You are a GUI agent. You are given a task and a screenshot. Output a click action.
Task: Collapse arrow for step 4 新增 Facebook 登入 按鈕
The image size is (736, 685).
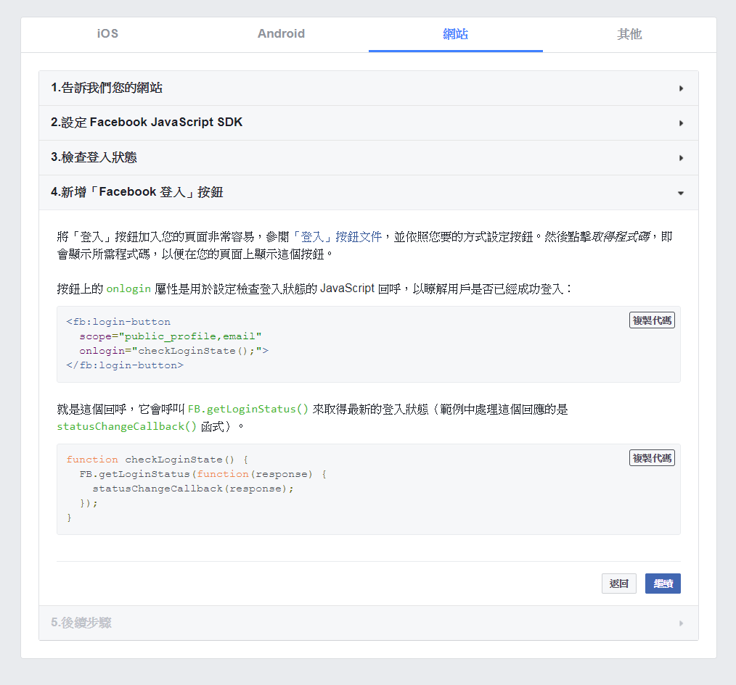681,193
